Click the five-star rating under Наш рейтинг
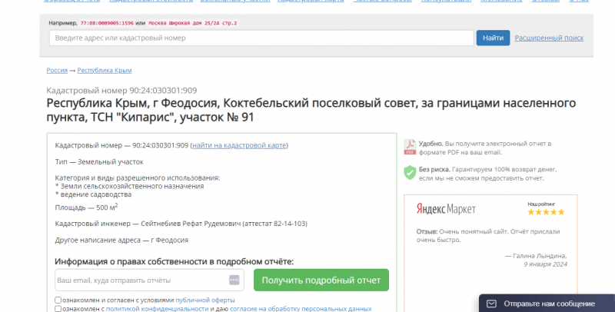 [x=546, y=212]
